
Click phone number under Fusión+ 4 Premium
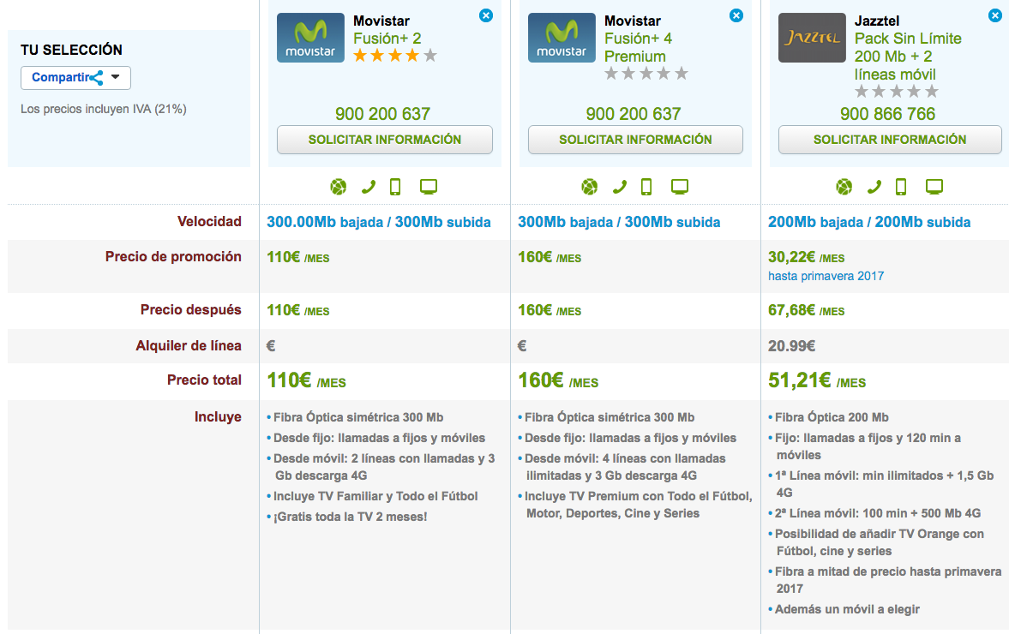click(x=634, y=114)
